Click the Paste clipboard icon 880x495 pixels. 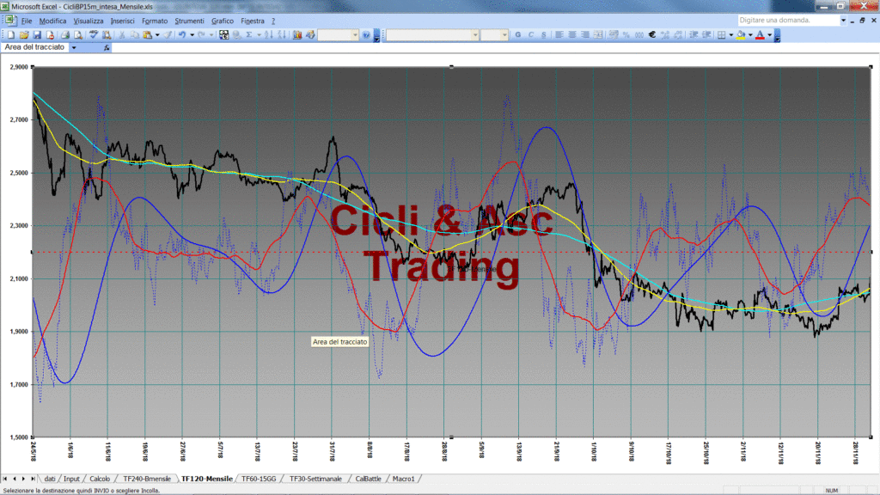[x=148, y=34]
